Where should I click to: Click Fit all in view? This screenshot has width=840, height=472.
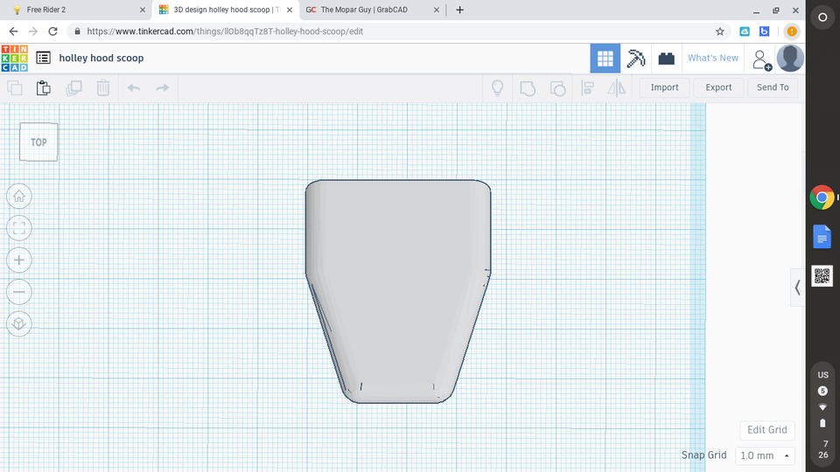[19, 228]
